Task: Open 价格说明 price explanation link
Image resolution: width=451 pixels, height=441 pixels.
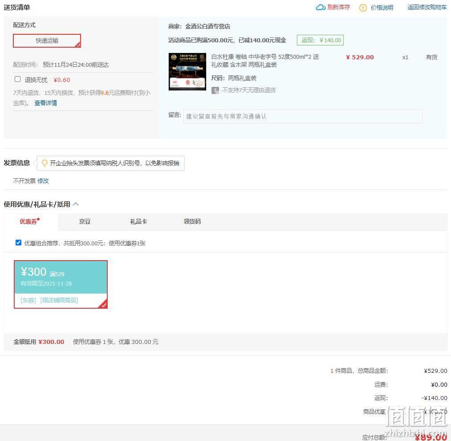Action: coord(382,8)
